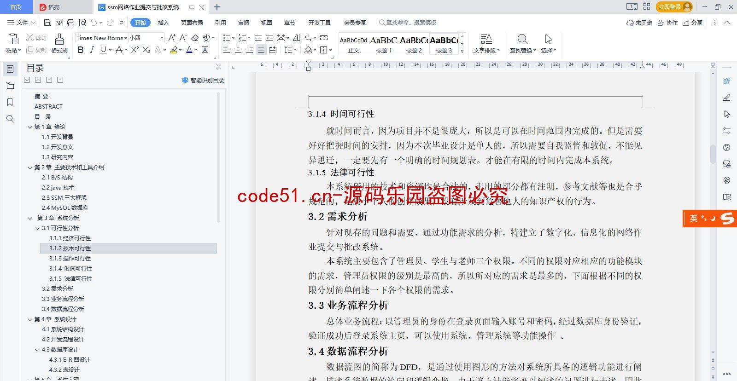
Task: Expand the styles gallery arrow
Action: point(462,52)
